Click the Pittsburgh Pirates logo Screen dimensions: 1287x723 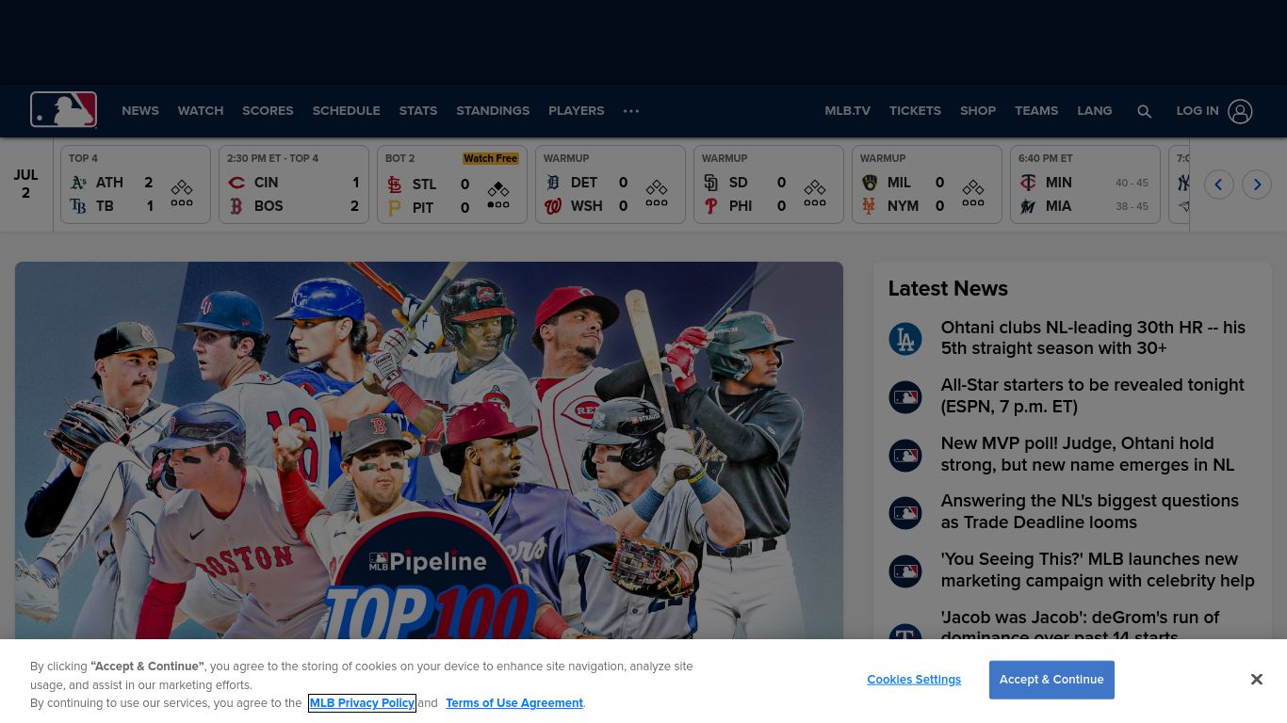(395, 208)
